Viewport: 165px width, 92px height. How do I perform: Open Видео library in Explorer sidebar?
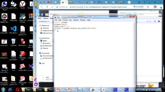(44, 41)
